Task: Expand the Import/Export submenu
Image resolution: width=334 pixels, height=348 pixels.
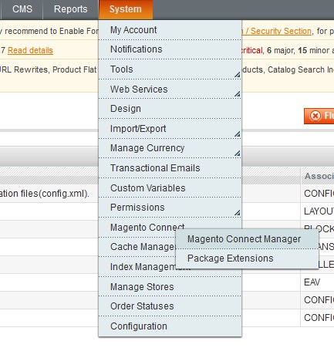Action: pos(170,129)
